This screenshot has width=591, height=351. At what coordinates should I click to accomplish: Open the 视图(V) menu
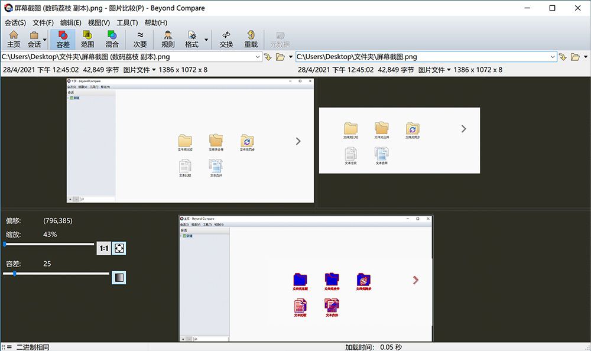(99, 22)
